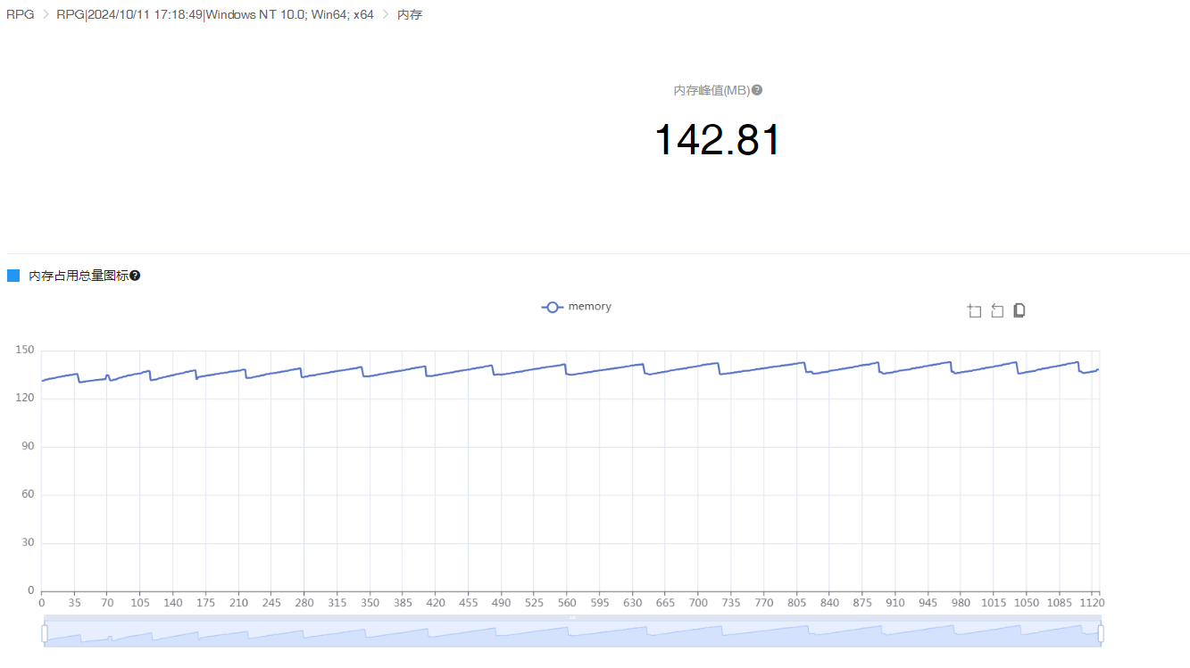This screenshot has width=1190, height=668.
Task: Click the 150 label on the y-axis
Action: pyautogui.click(x=25, y=350)
